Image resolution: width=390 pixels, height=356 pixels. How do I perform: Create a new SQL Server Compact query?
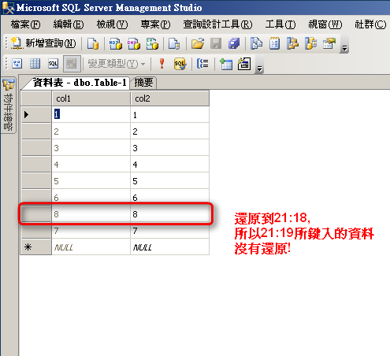[x=174, y=43]
